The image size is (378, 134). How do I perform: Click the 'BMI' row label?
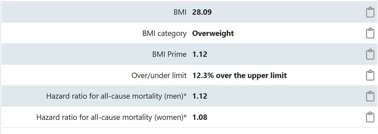180,12
